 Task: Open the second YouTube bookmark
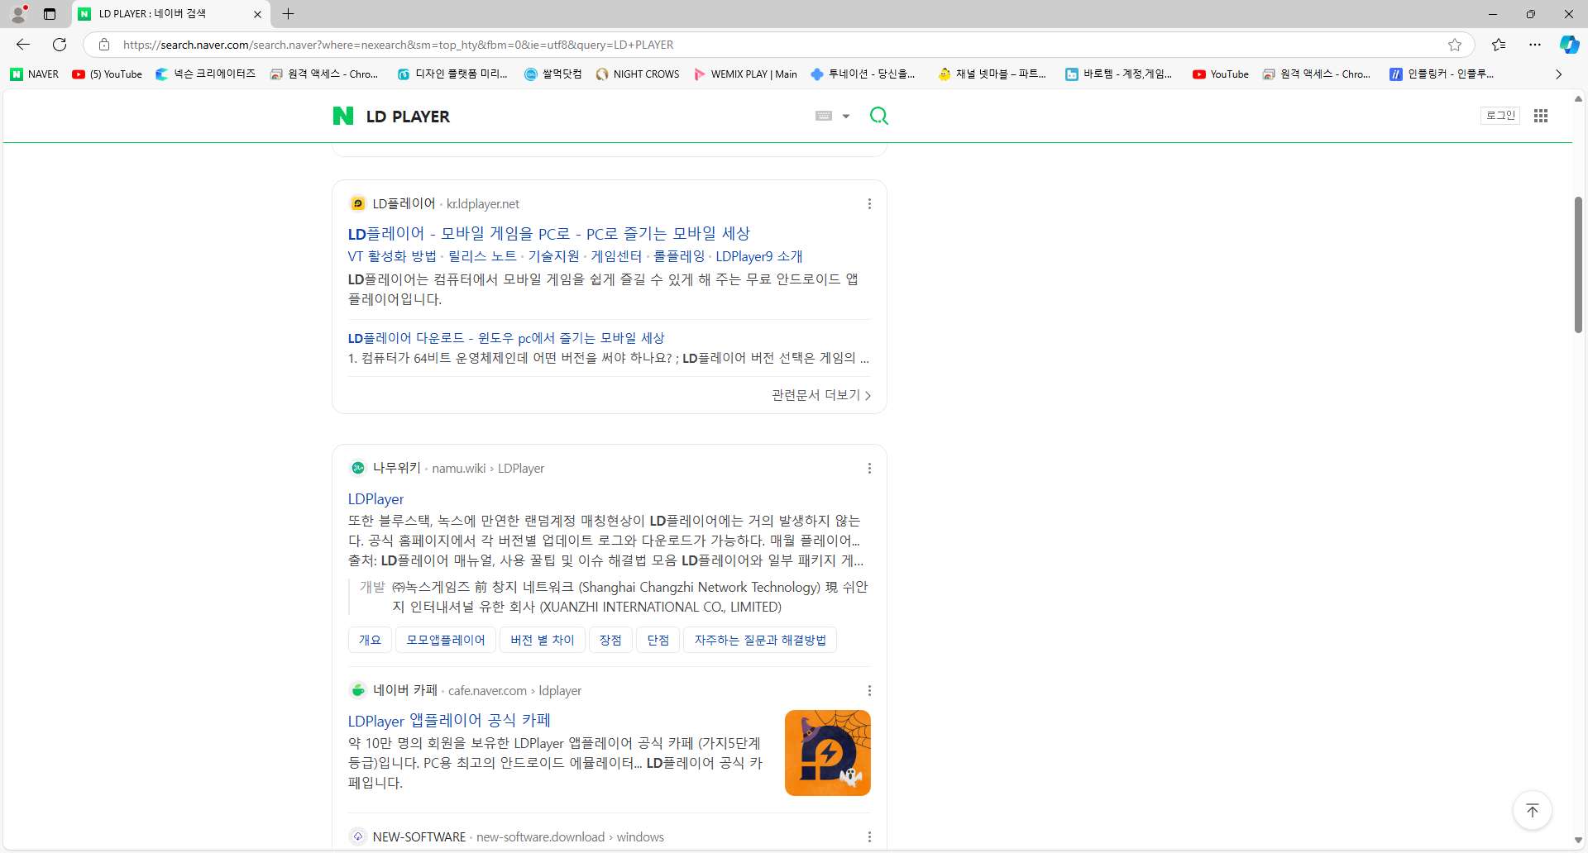(x=1221, y=74)
